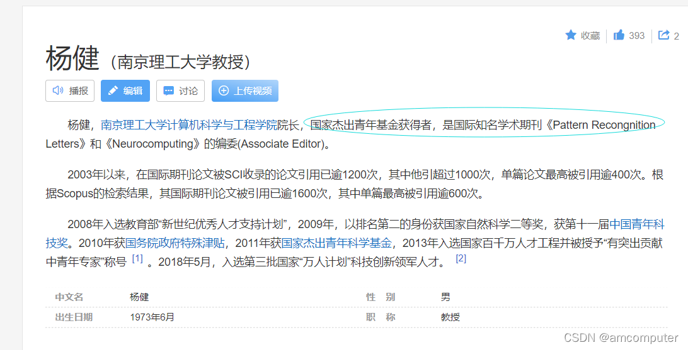Open the 中国青年科 award link
Viewport: 688px width, 350px height.
tap(637, 224)
